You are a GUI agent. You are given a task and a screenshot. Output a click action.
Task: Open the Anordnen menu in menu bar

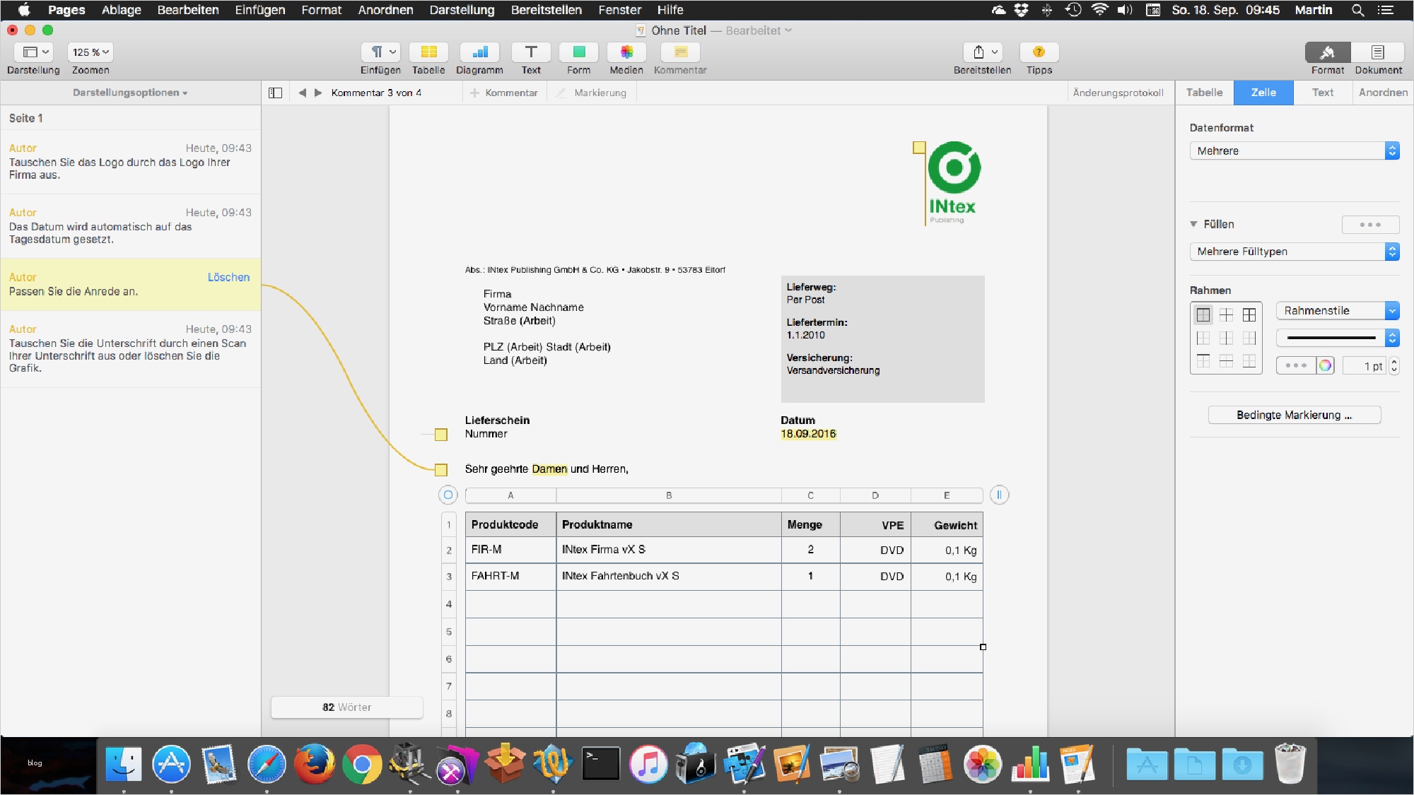coord(385,10)
